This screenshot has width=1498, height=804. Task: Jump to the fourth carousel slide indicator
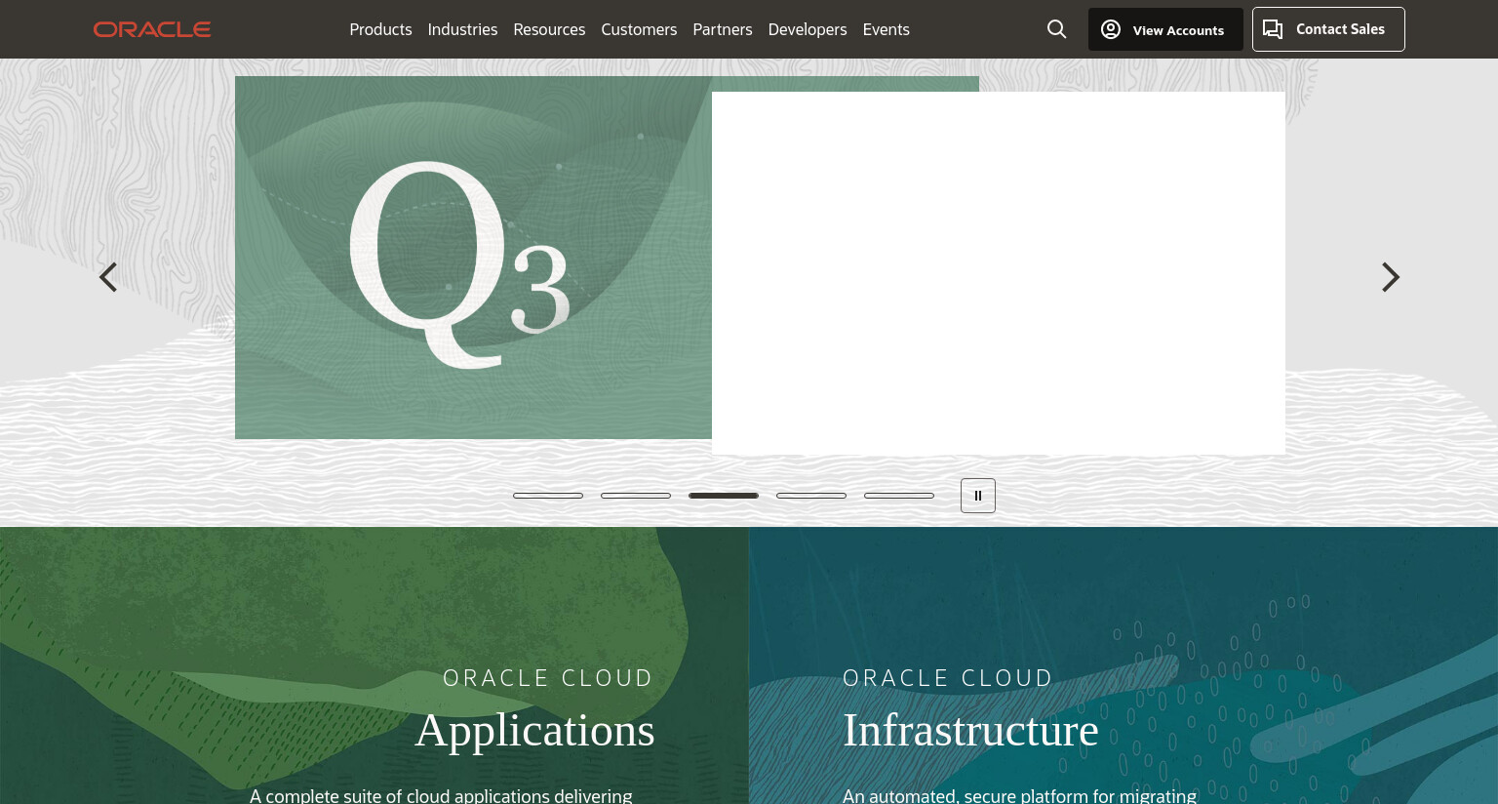pos(811,496)
